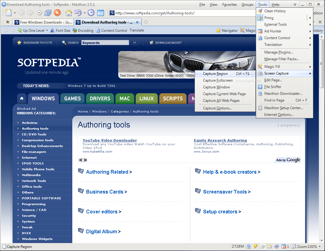Click the Translate toolbar button
This screenshot has width=325, height=251.
click(137, 30)
